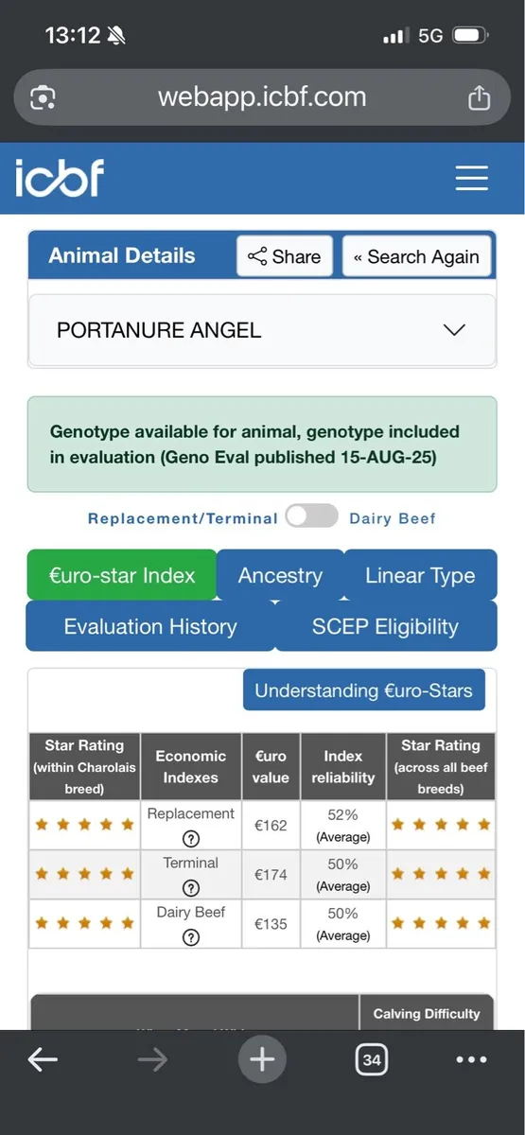The height and width of the screenshot is (1135, 525).
Task: Show open tabs counter 34
Action: pos(372,1060)
